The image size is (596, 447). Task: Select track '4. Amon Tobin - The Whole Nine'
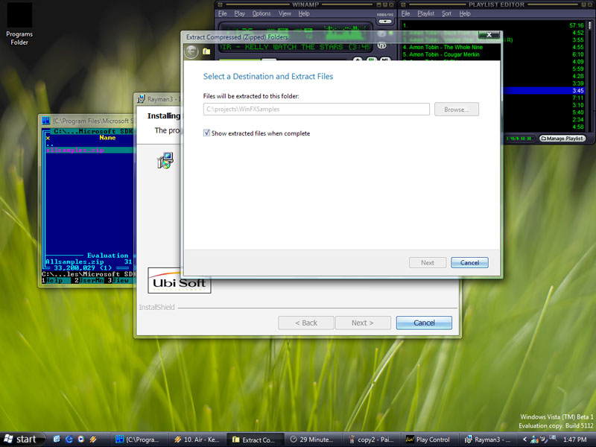pos(443,47)
